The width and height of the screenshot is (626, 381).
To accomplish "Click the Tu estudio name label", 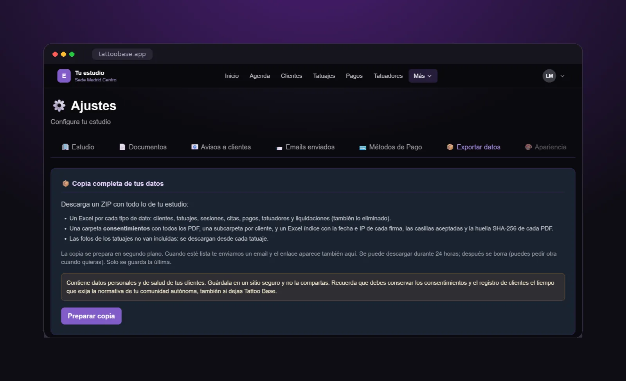I will (x=90, y=73).
